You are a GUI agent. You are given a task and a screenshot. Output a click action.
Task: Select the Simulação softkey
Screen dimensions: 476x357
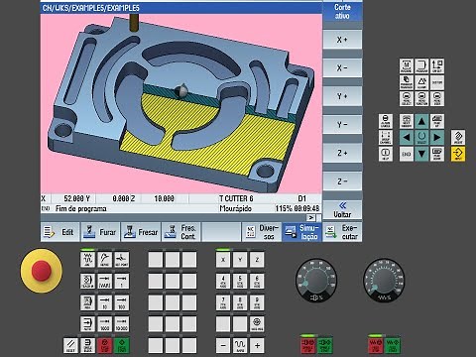pyautogui.click(x=301, y=232)
